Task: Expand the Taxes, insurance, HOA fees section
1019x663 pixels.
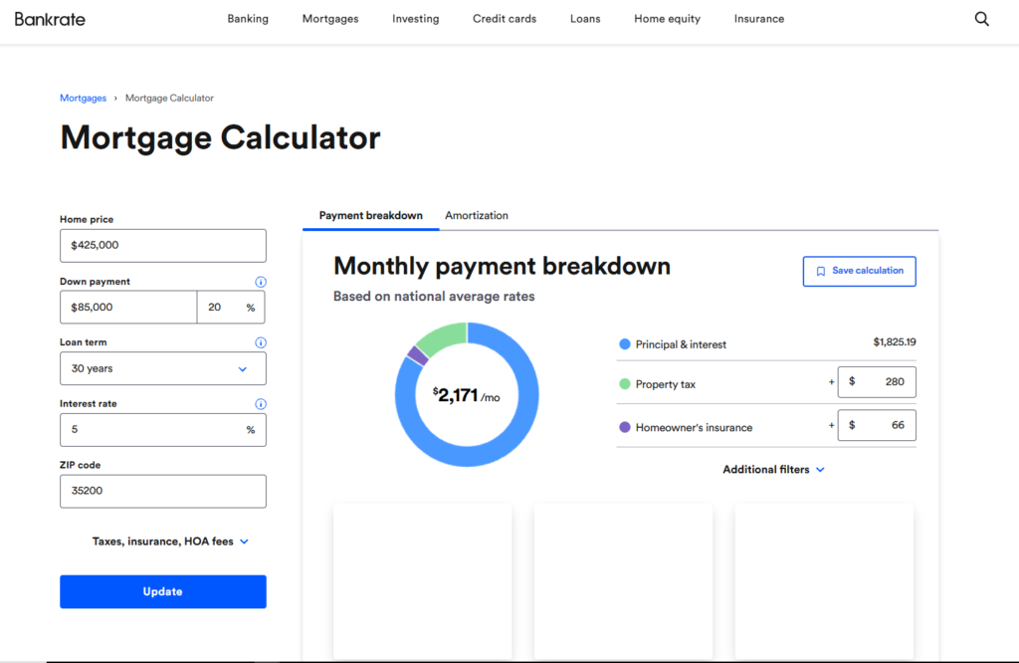Action: 170,542
